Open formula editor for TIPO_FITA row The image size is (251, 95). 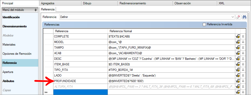pyautogui.click(x=238, y=70)
